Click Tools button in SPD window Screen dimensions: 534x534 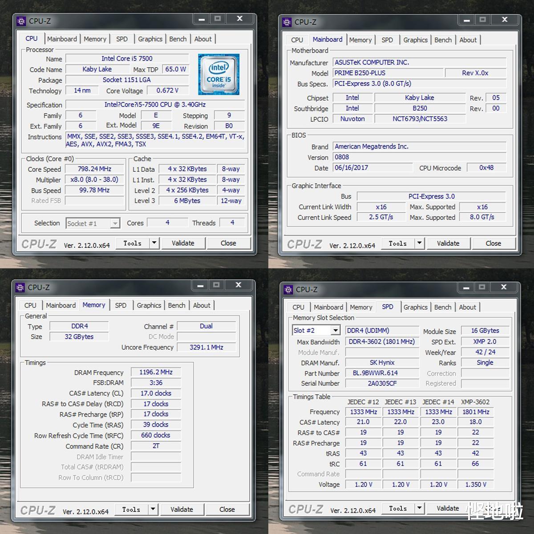tap(398, 508)
